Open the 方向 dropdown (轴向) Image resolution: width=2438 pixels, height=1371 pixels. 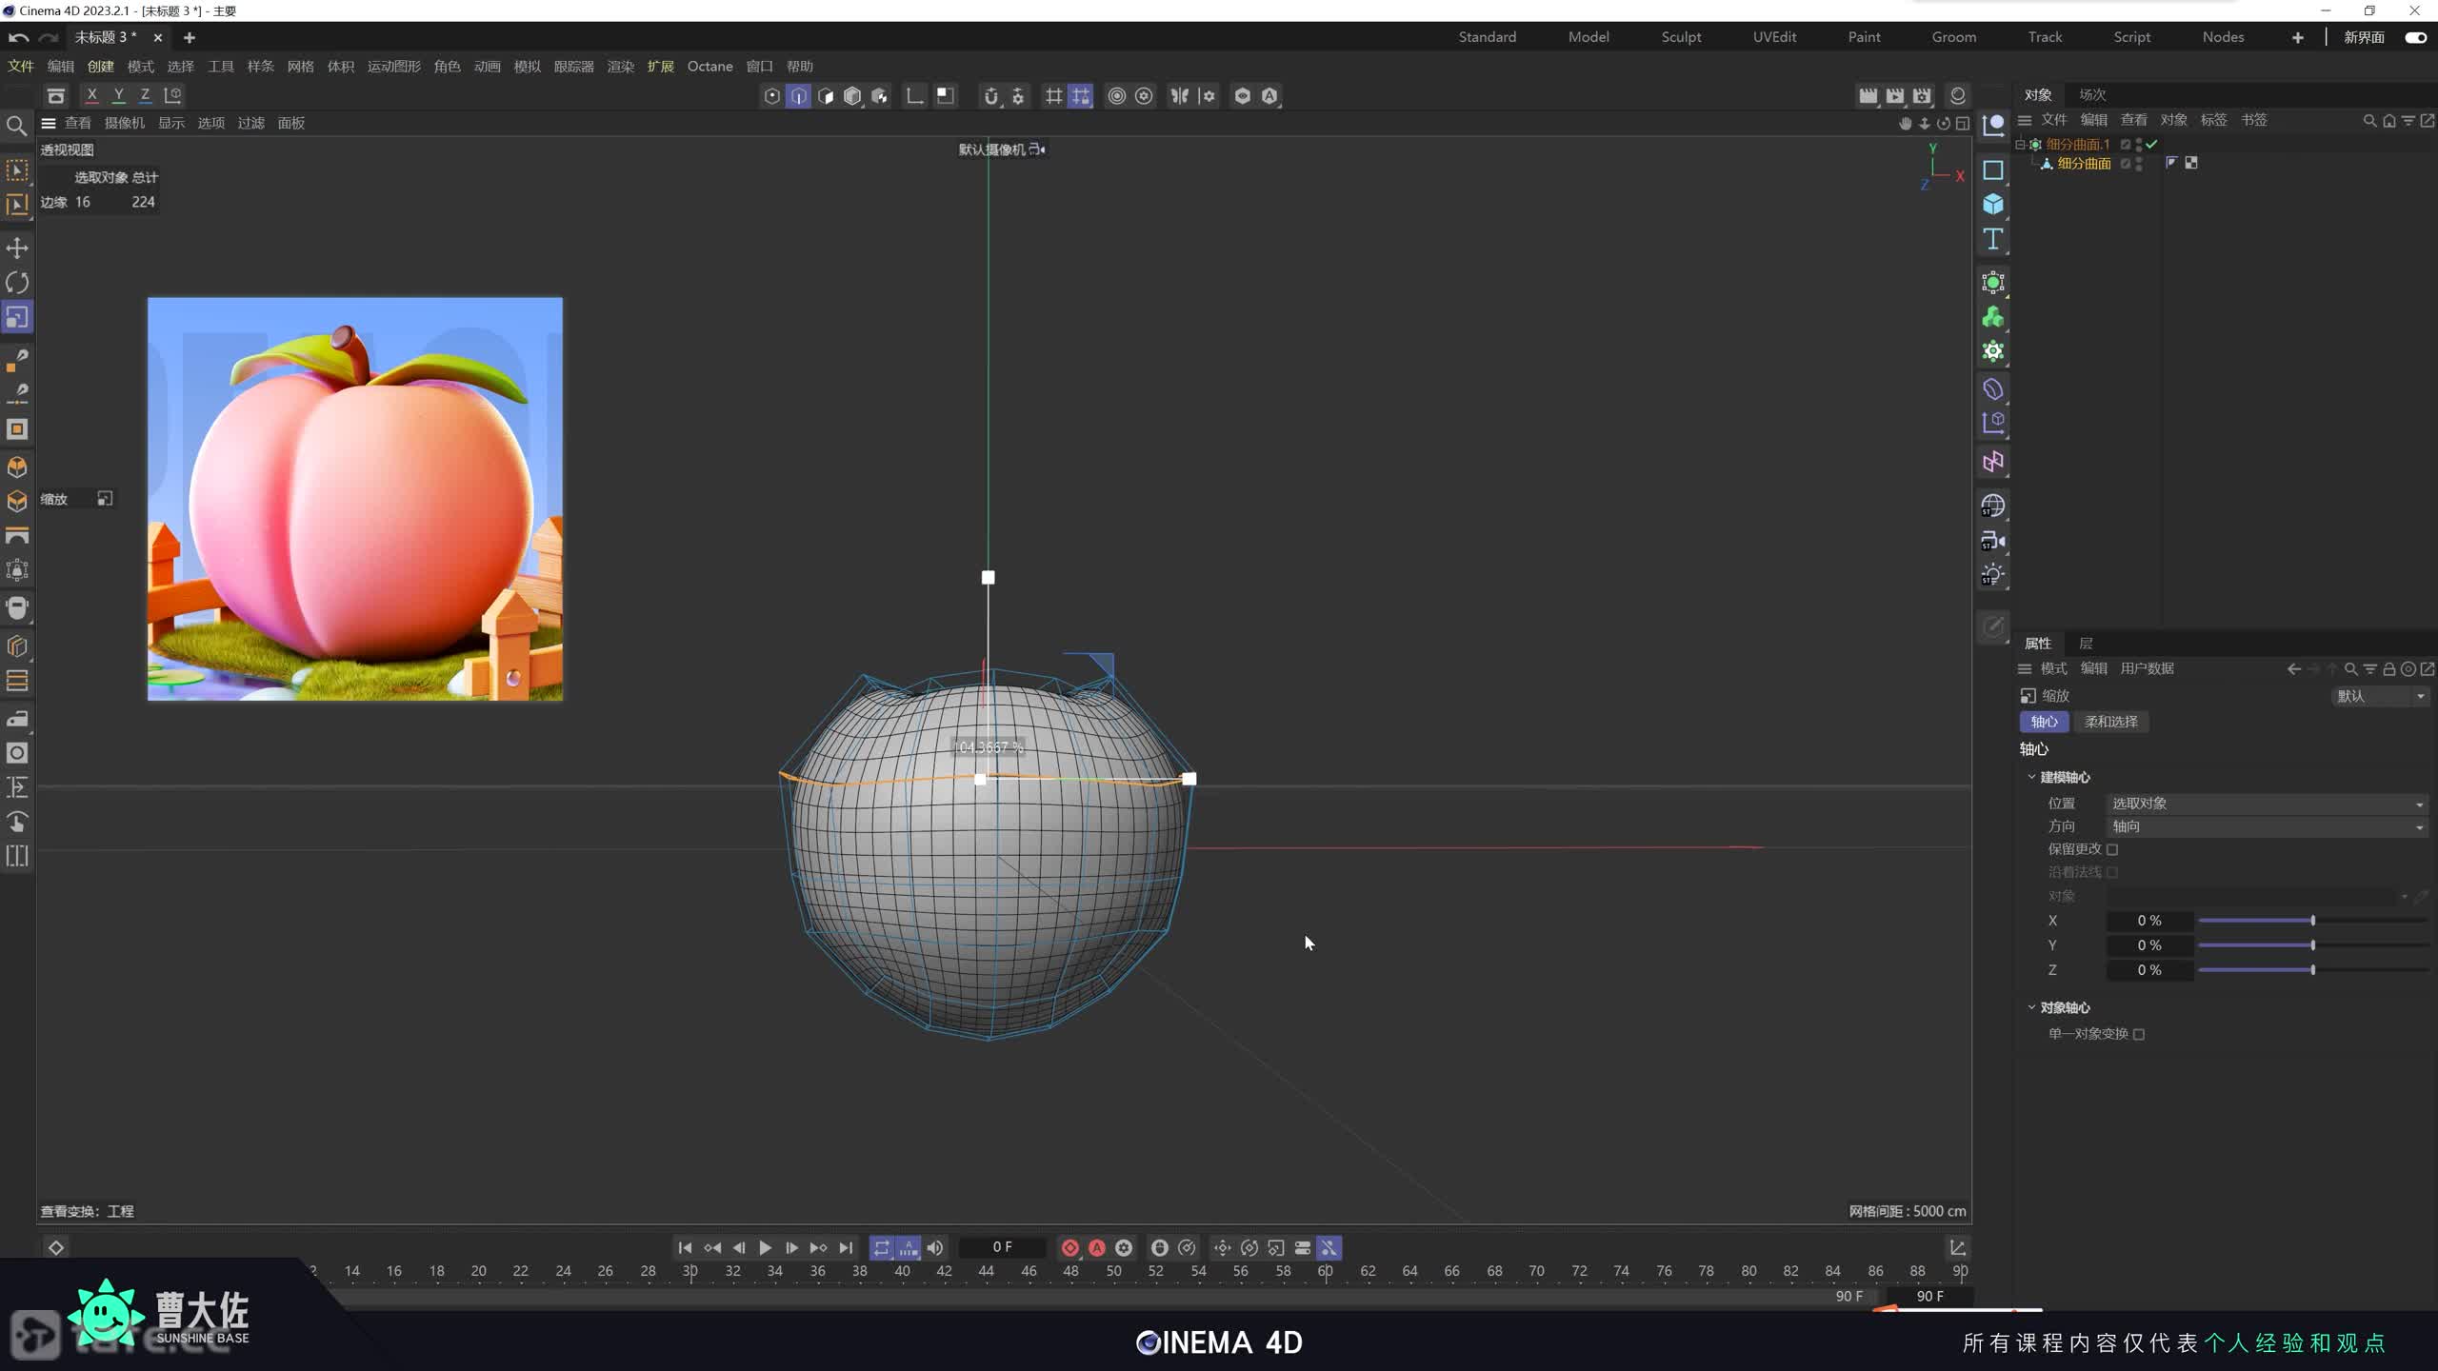(2267, 826)
